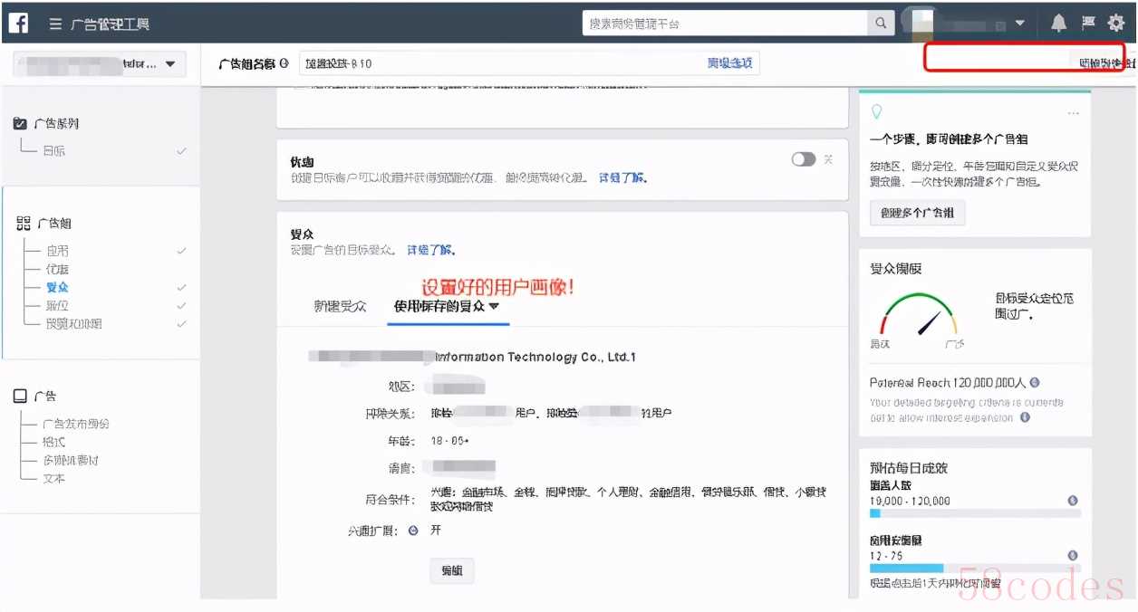Viewport: 1138px width, 612px height.
Task: Click the 编辑 button under audience details
Action: tap(451, 570)
